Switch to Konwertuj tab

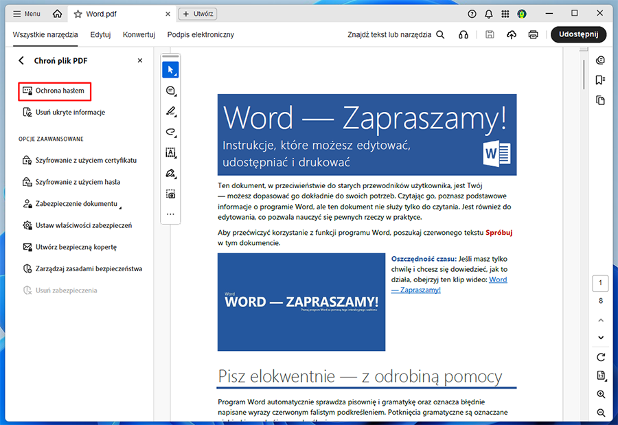click(139, 35)
